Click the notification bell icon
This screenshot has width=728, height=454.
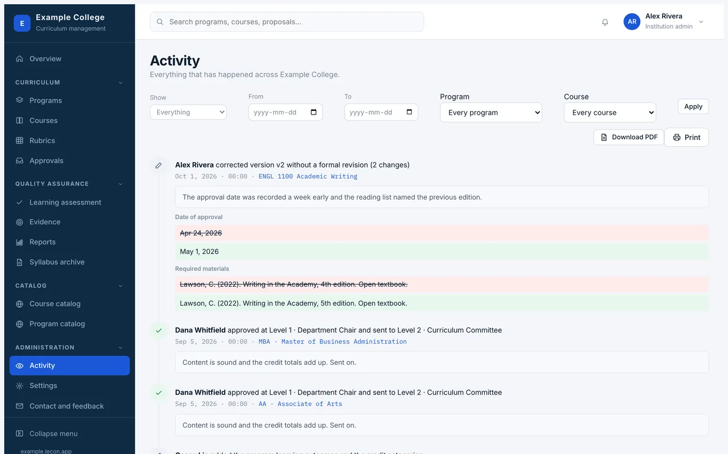pyautogui.click(x=605, y=22)
